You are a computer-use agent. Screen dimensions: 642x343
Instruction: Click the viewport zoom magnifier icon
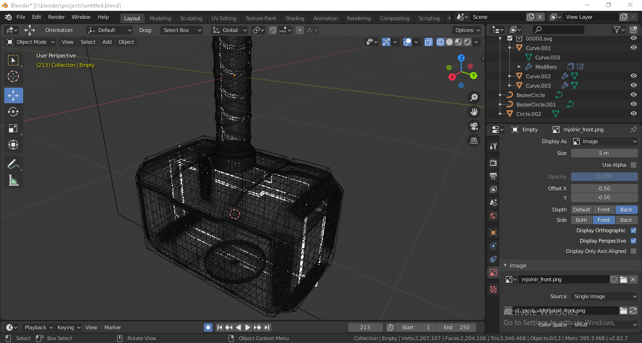coord(474,98)
